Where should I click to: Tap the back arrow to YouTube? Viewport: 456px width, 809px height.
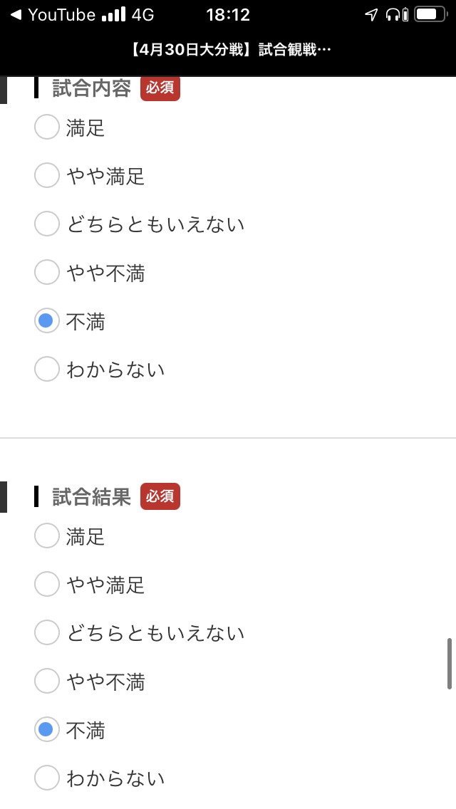point(16,15)
